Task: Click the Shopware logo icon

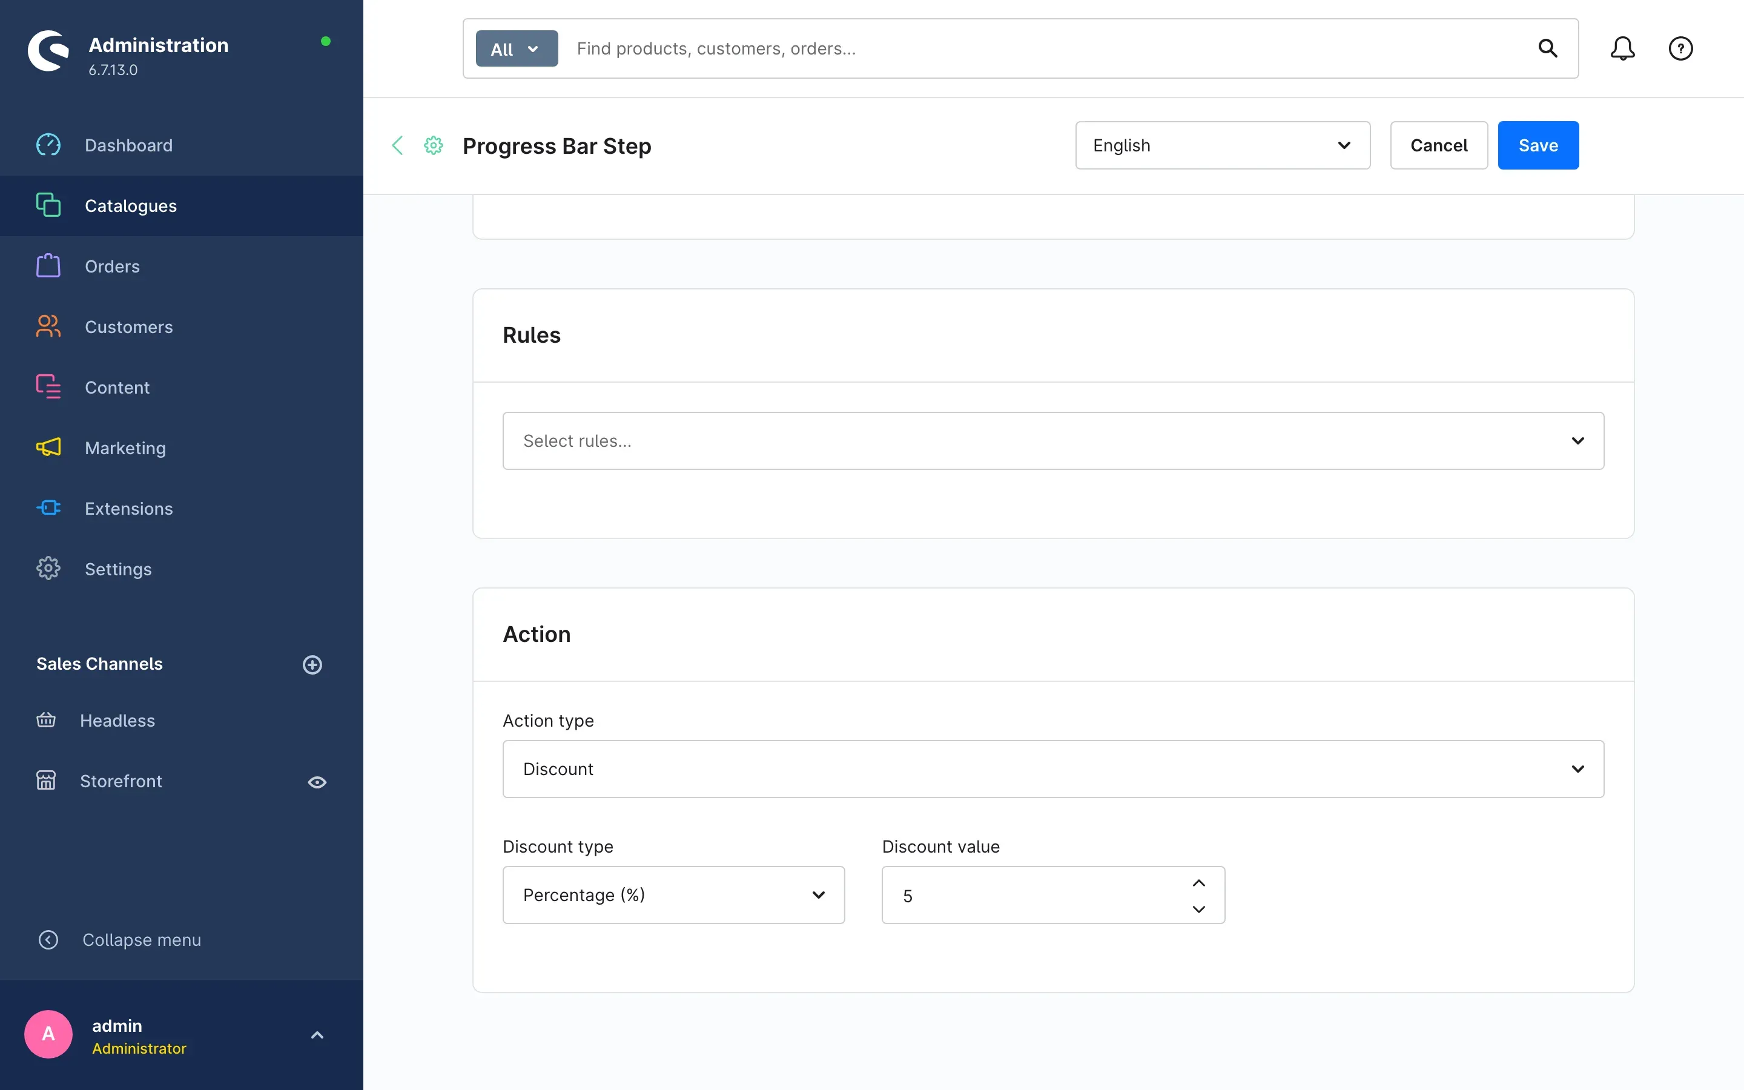Action: (x=48, y=51)
